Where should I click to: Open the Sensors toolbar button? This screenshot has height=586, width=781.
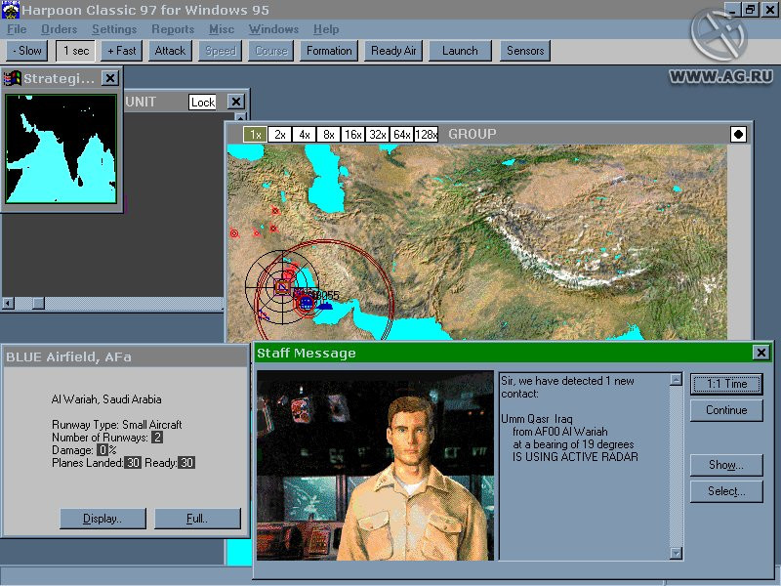pos(525,51)
